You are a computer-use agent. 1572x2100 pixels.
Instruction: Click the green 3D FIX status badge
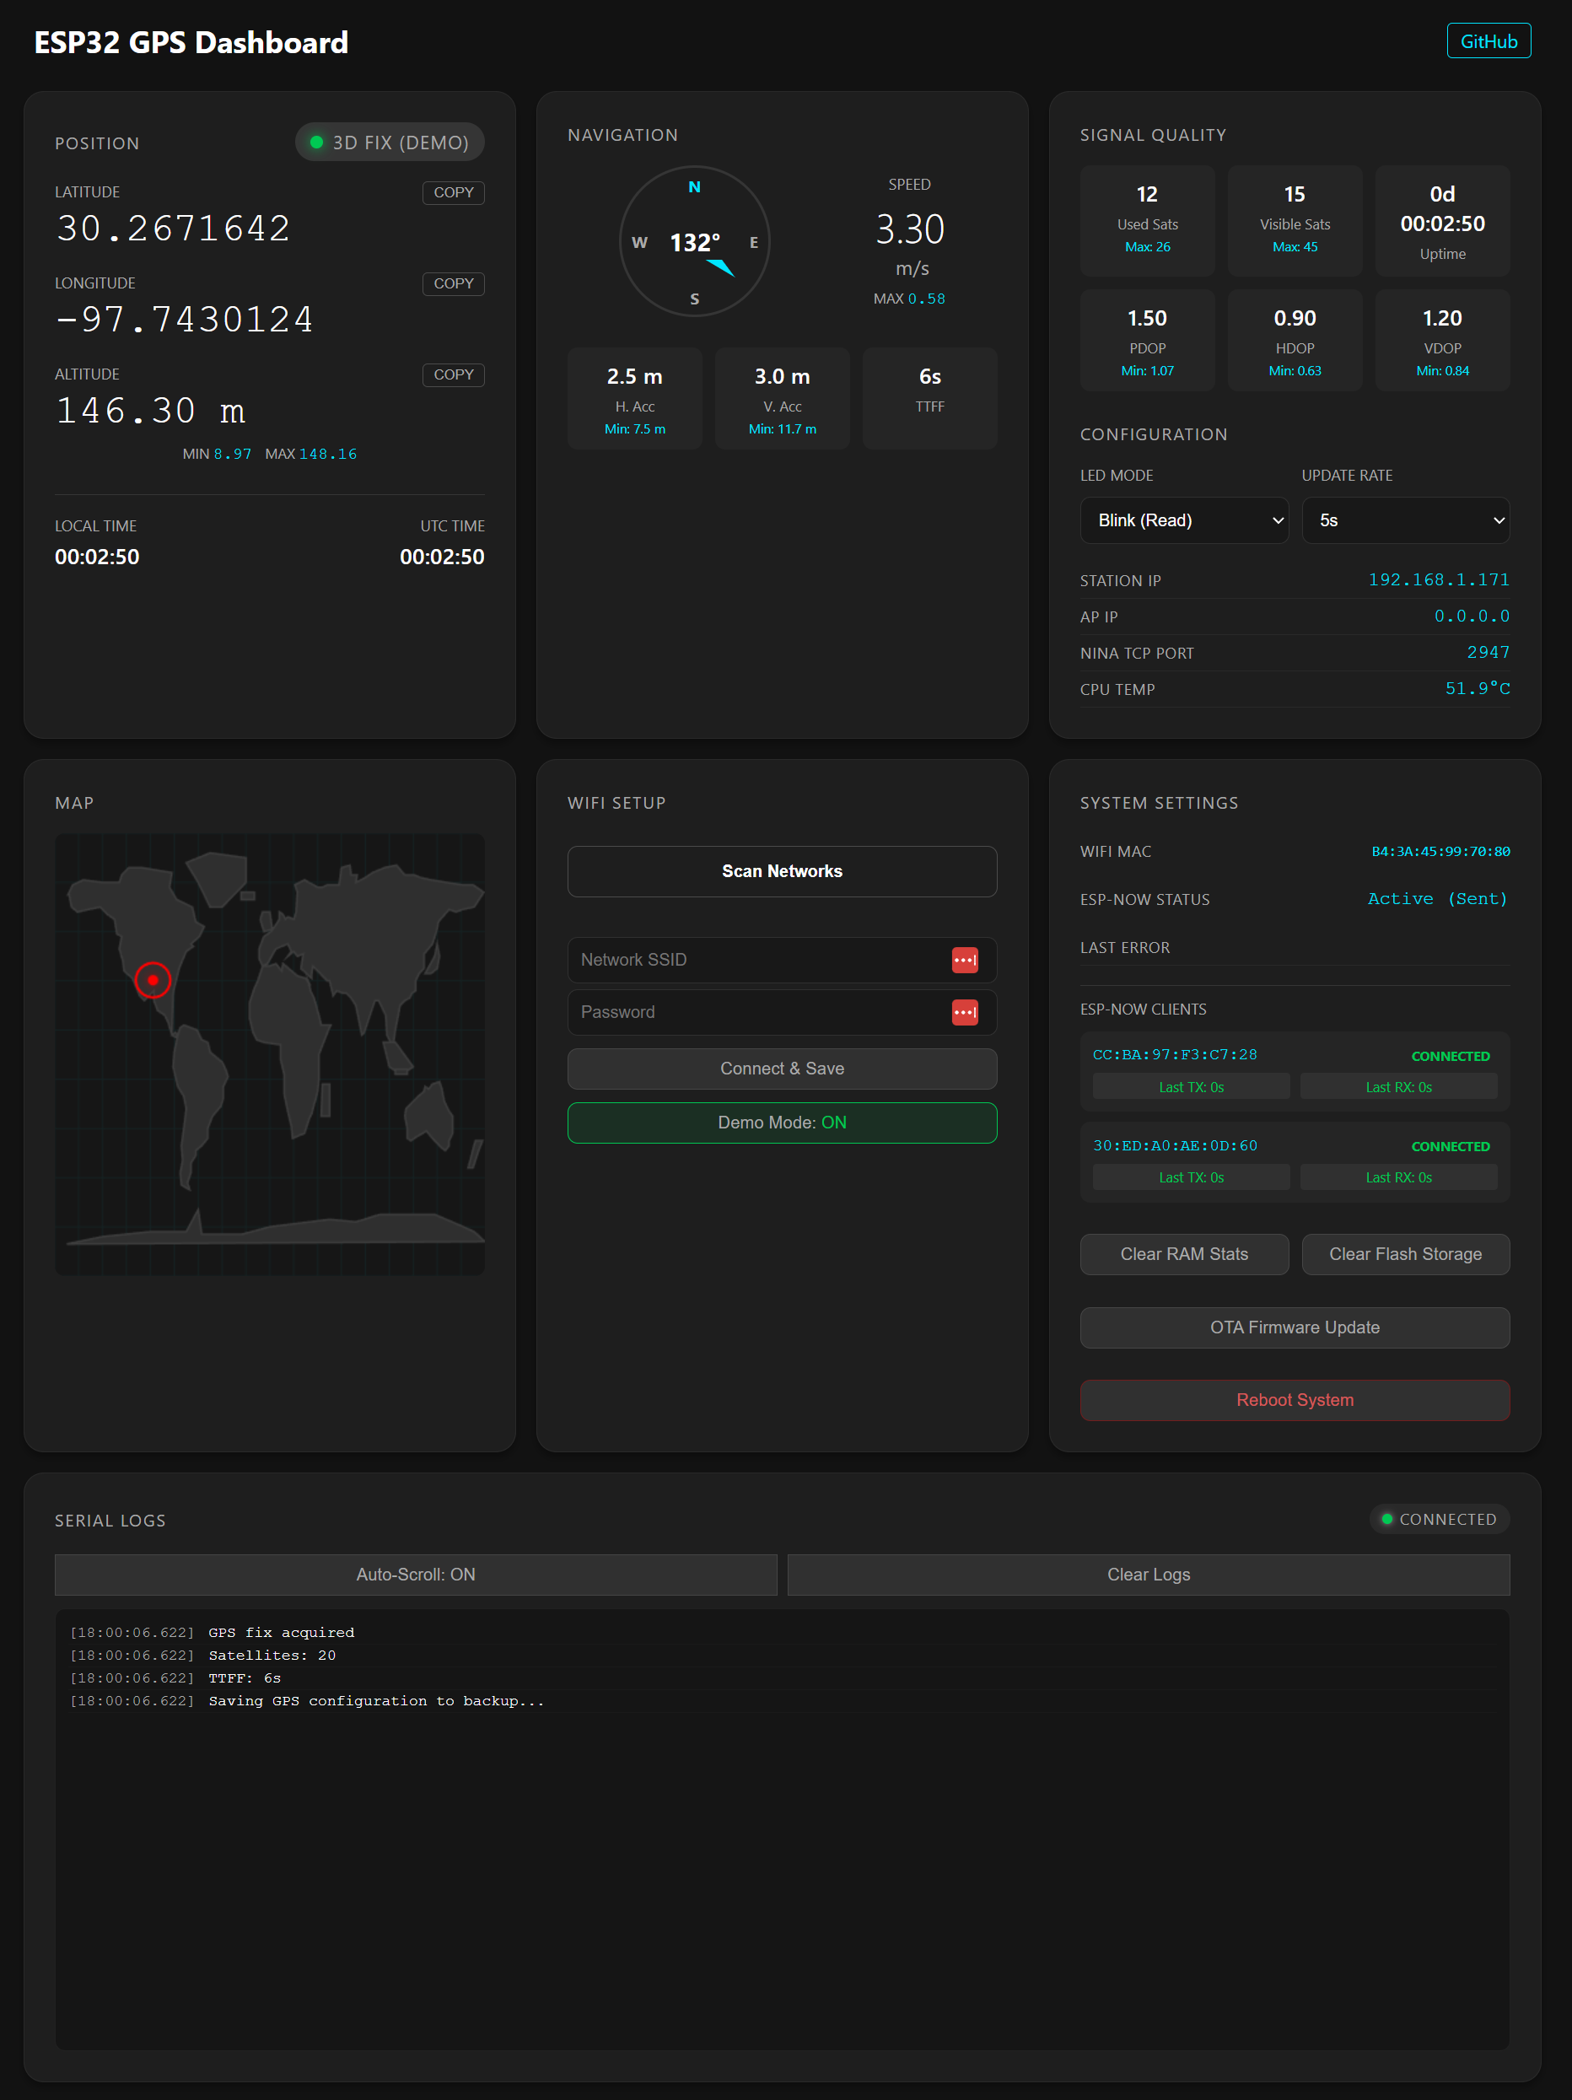[390, 143]
